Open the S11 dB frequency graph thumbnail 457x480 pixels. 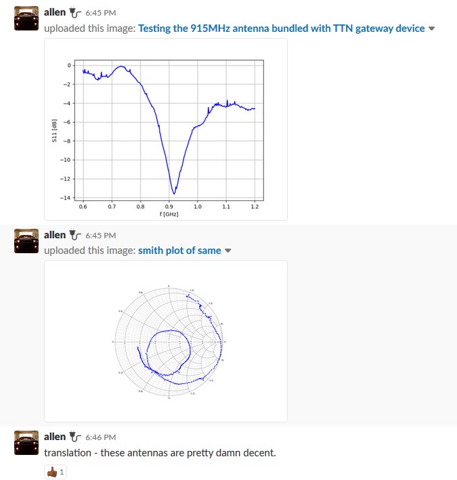(166, 129)
